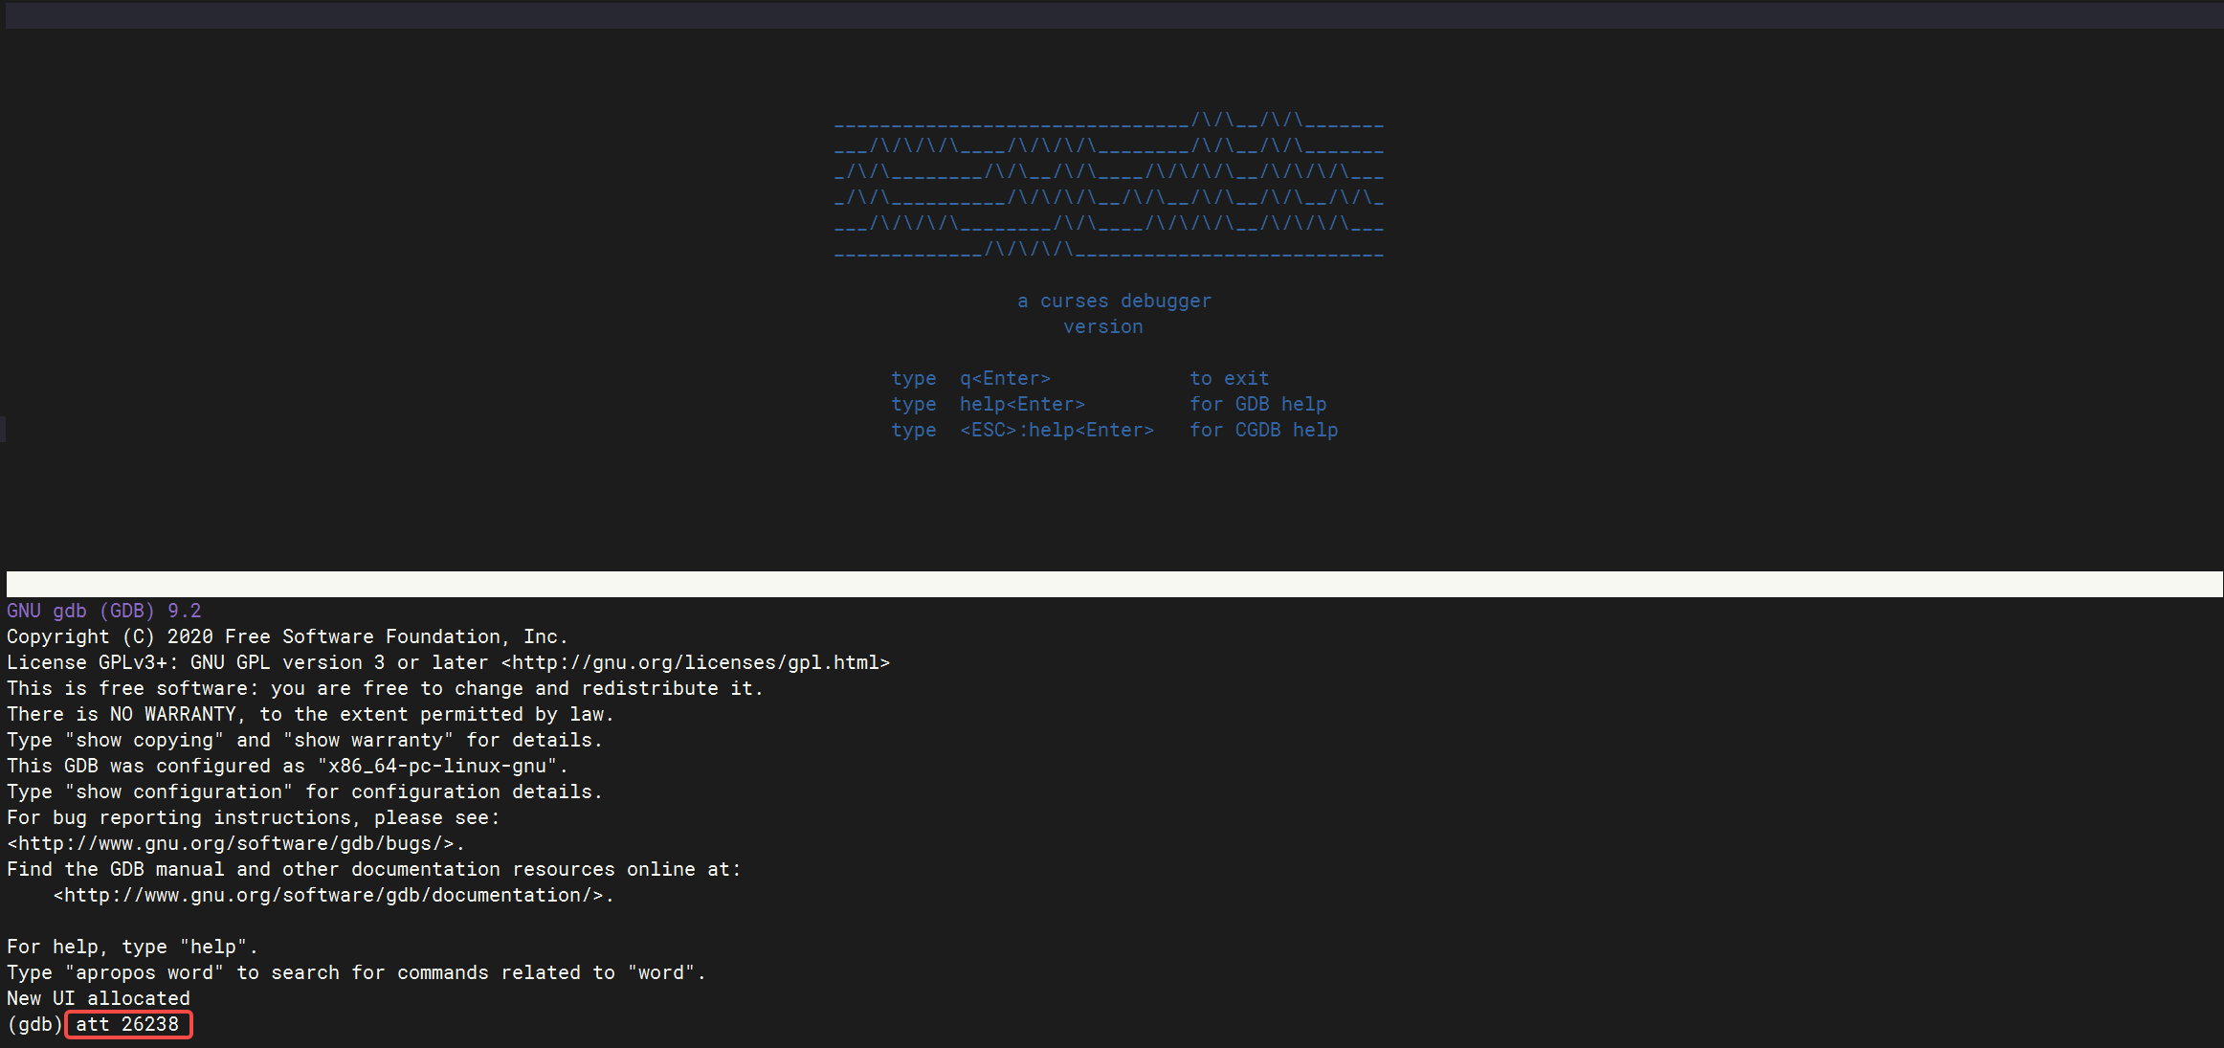Click 'for CGDB help' text
The image size is (2224, 1048).
pyautogui.click(x=1263, y=430)
